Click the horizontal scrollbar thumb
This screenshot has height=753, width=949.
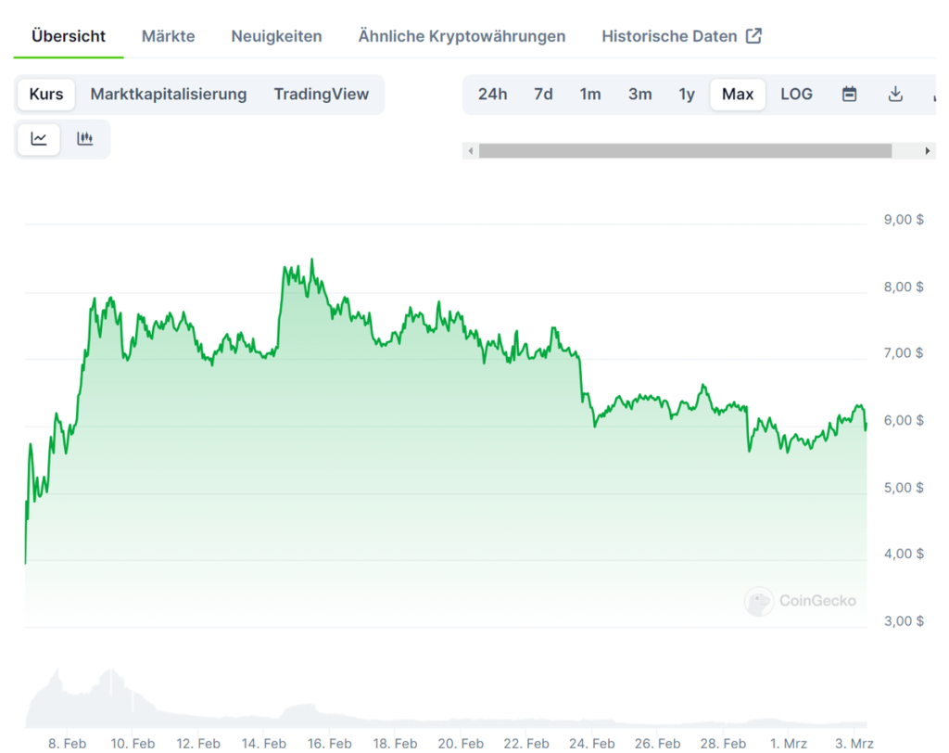click(685, 151)
